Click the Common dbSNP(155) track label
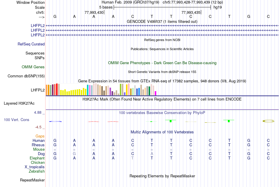Screen dimensions: 279x187 (26, 76)
